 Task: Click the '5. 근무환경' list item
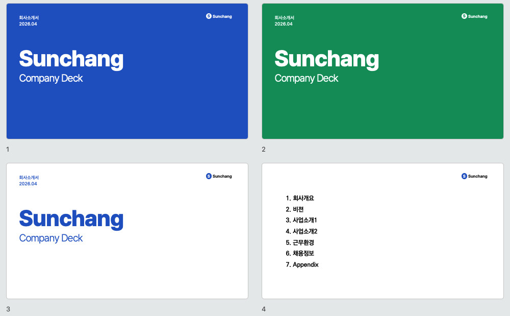300,242
